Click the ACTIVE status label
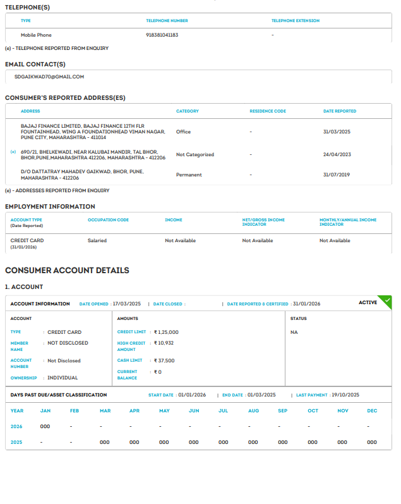401x504 pixels. pyautogui.click(x=368, y=302)
